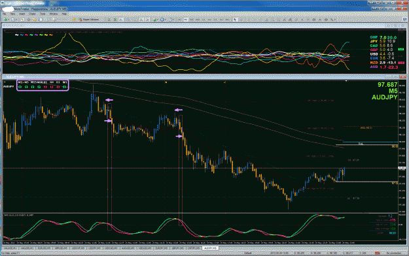This screenshot has height=256, width=409.
Task: Click the large AUDJPY symbol label
Action: coord(385,97)
